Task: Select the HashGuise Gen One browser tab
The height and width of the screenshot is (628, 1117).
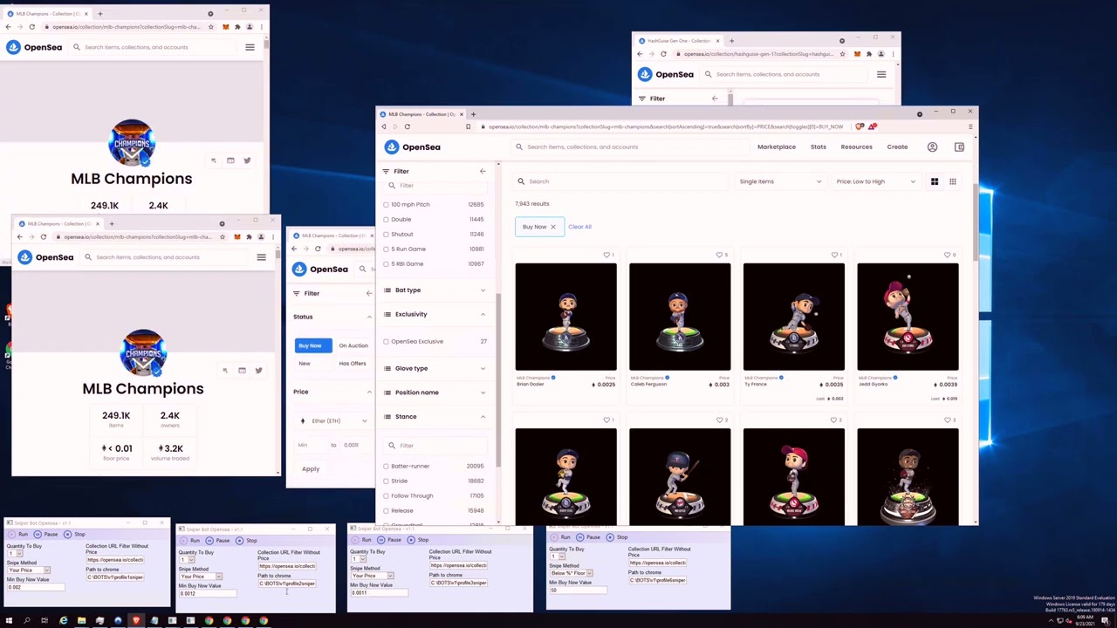Action: [679, 41]
